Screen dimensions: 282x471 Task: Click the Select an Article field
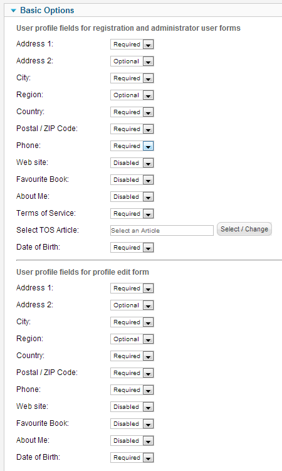[162, 230]
